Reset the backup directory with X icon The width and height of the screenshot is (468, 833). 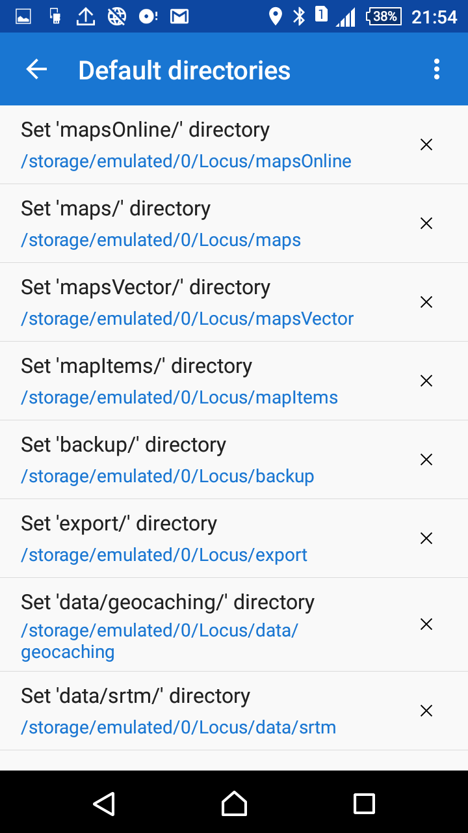(x=426, y=459)
